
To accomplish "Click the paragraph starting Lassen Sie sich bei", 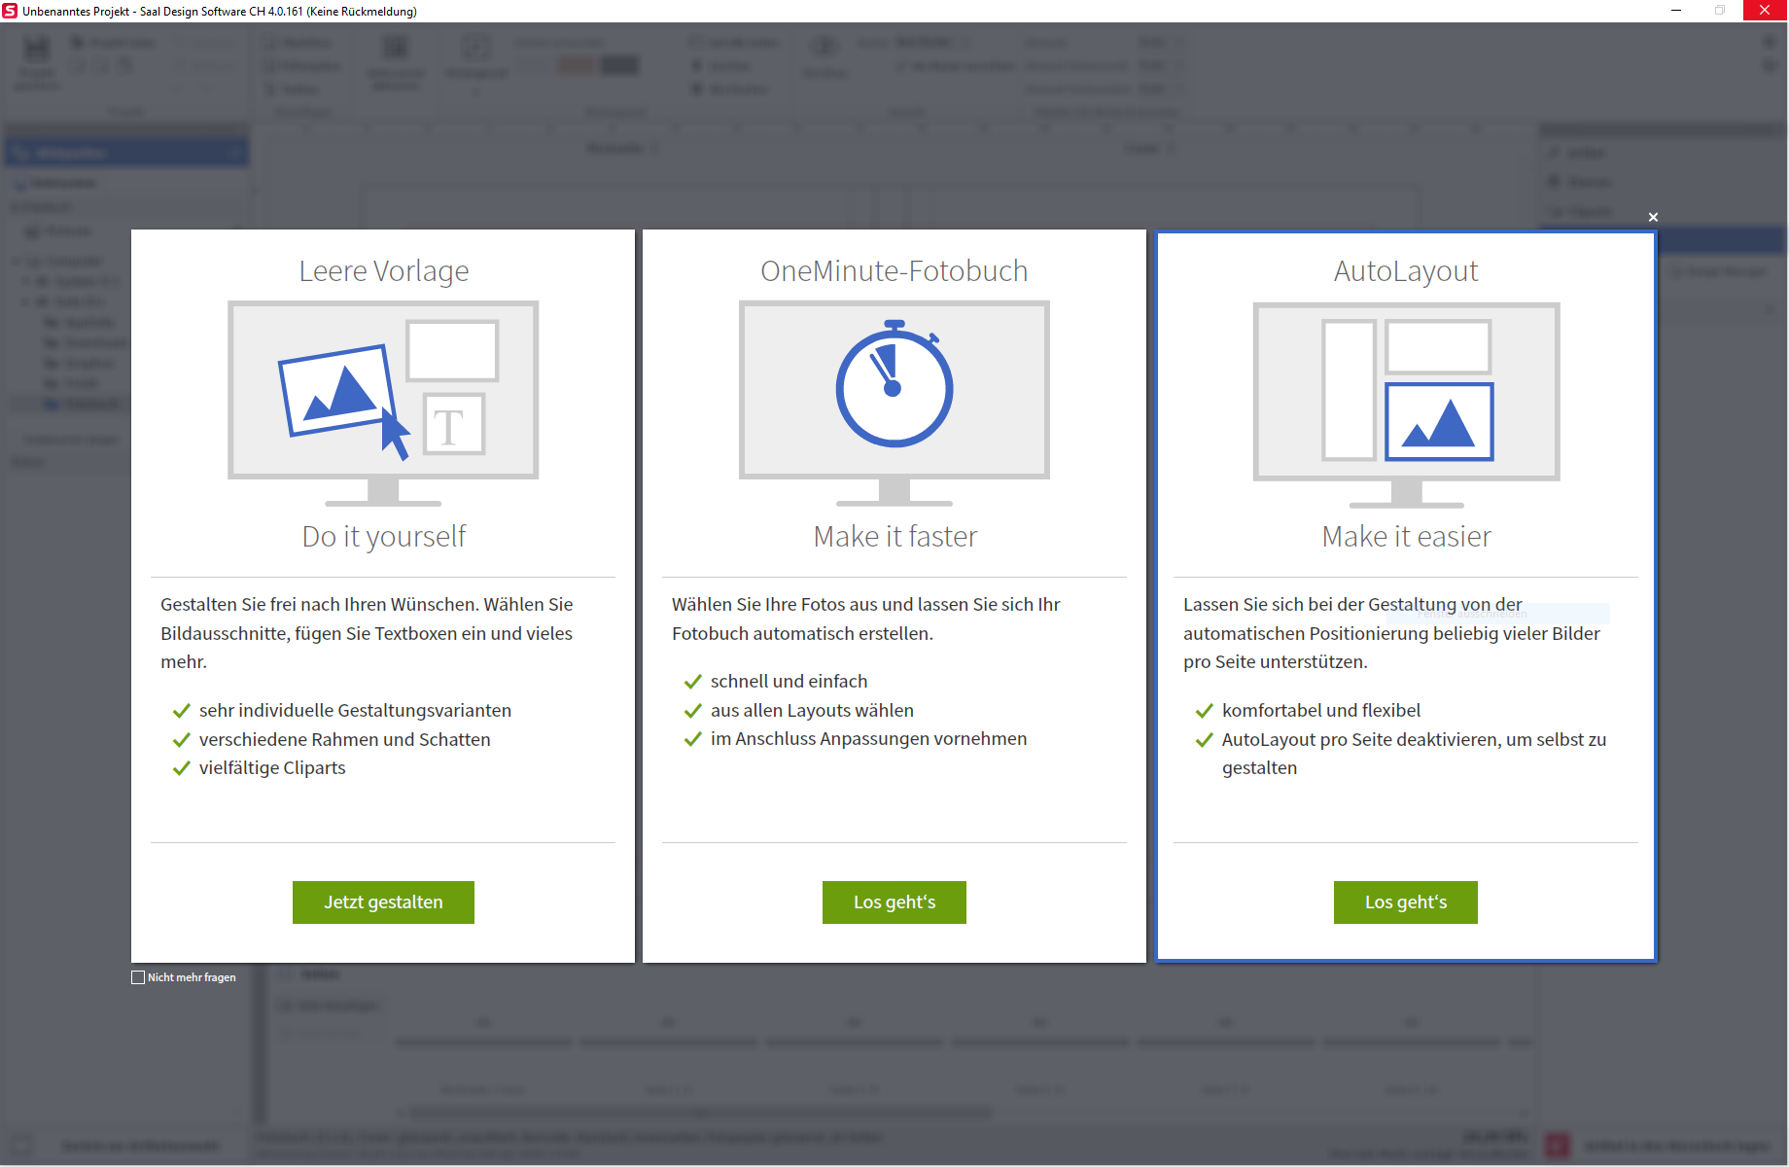I will (1391, 633).
